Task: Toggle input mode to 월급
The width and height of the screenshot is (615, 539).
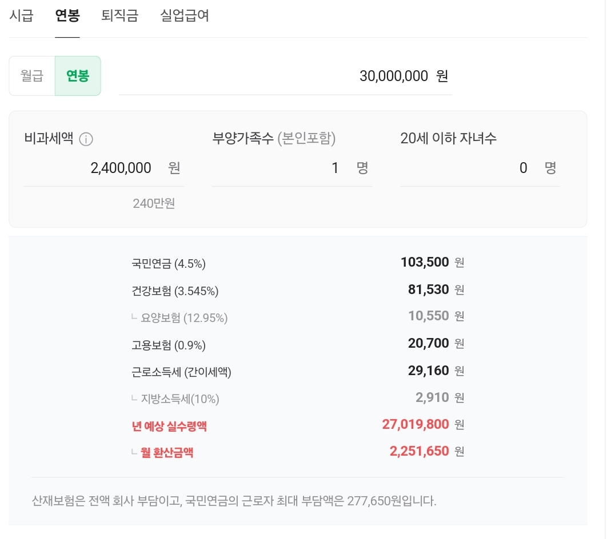Action: (32, 76)
